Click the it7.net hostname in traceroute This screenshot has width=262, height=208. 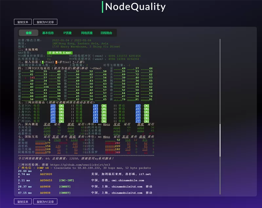(x=145, y=174)
